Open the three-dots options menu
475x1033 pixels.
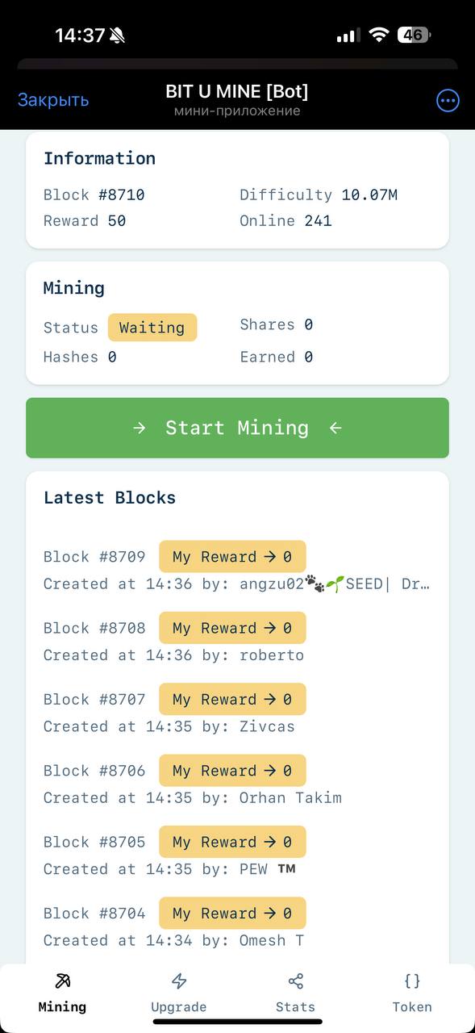click(x=448, y=100)
